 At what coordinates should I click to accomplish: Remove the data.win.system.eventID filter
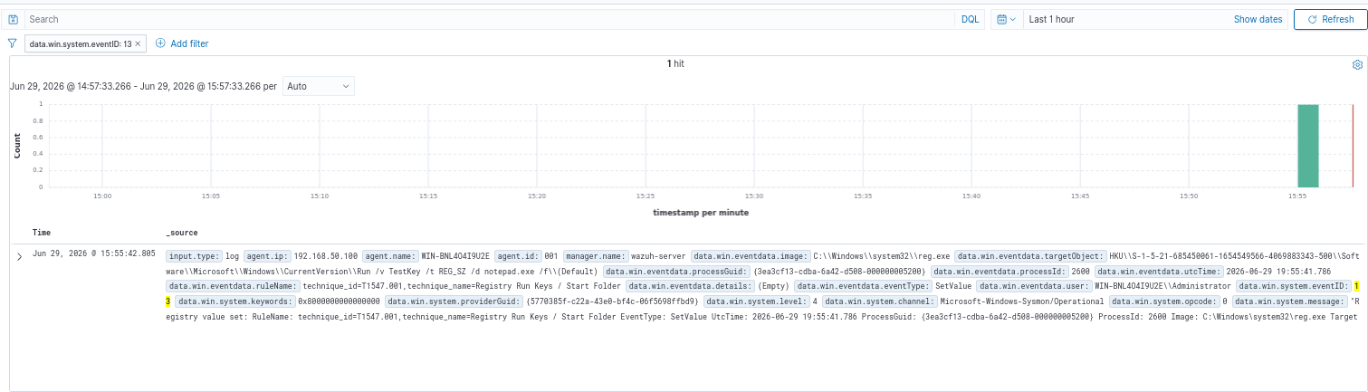139,43
